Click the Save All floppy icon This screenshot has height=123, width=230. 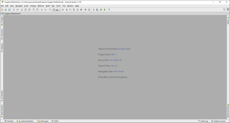(x=6, y=10)
